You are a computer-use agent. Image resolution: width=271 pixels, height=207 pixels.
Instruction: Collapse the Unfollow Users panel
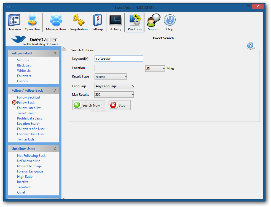tap(55, 148)
